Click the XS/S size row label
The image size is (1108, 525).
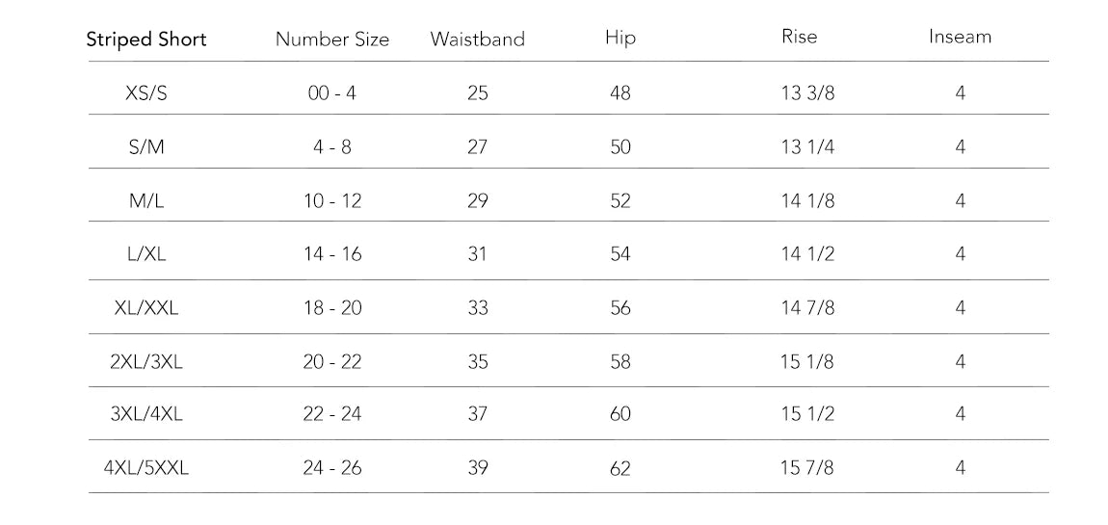coord(146,93)
